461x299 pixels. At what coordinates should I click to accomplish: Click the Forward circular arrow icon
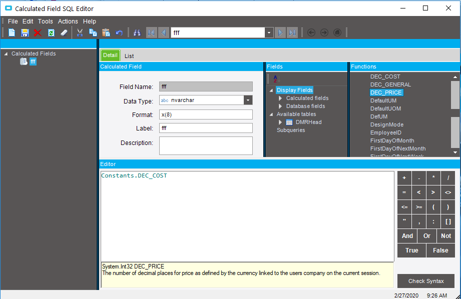click(324, 32)
